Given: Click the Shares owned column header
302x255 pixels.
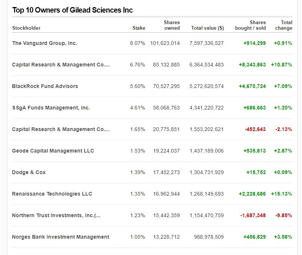Looking at the screenshot, I should point(171,25).
